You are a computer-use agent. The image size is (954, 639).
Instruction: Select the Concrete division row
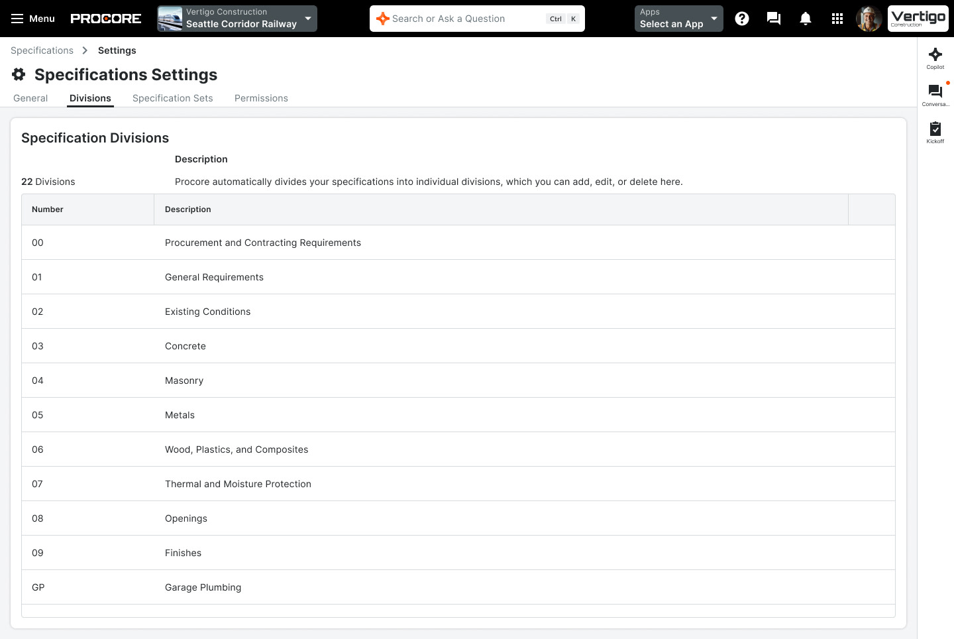(x=458, y=346)
